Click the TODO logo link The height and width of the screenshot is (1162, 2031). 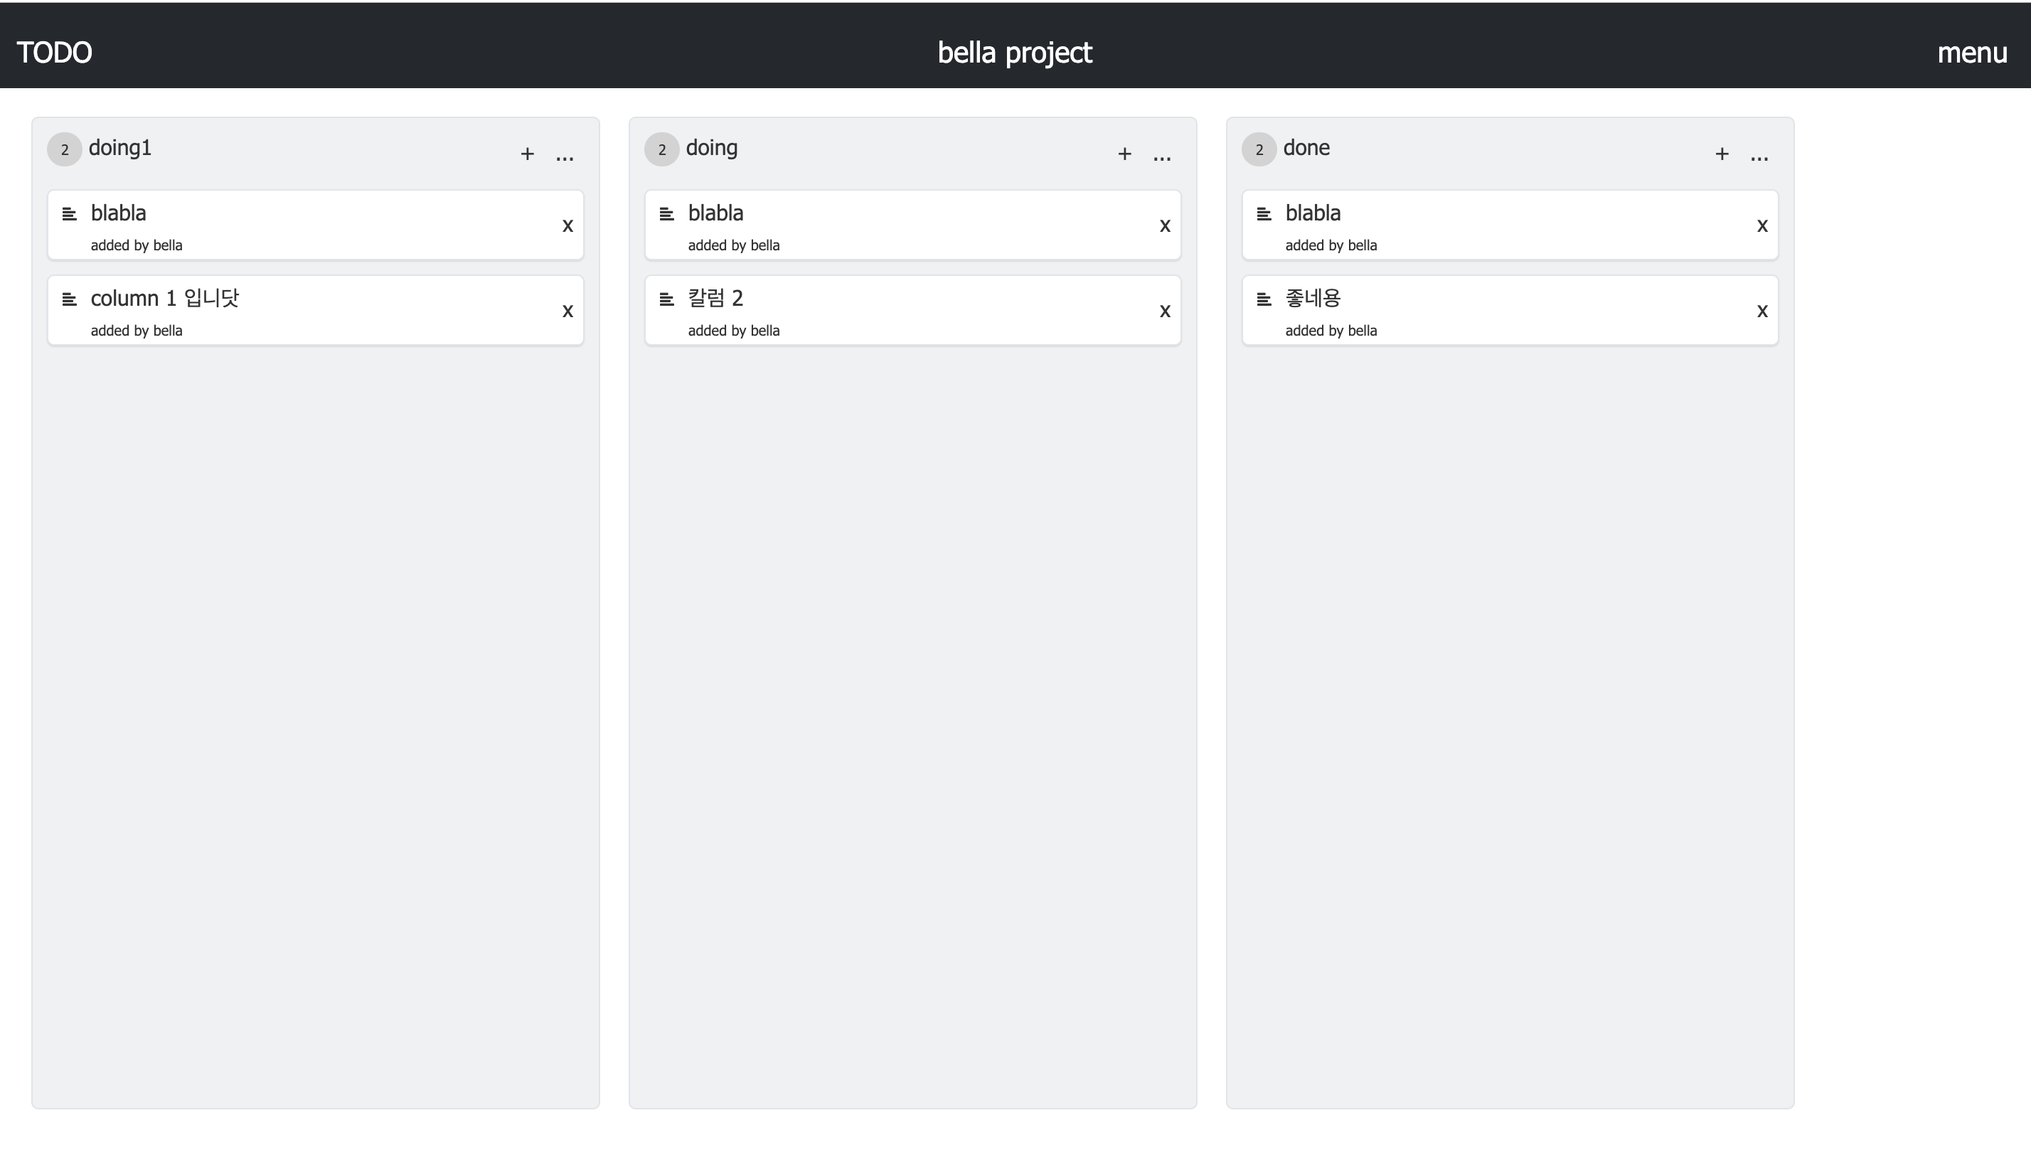[x=54, y=53]
